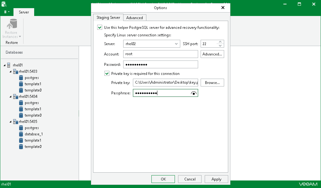Click the Browse button for the private key
321x188 pixels.
tap(212, 82)
